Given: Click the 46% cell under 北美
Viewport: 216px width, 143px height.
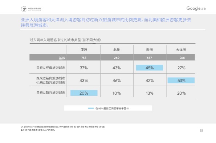Looking at the screenshot, I should tap(117, 81).
